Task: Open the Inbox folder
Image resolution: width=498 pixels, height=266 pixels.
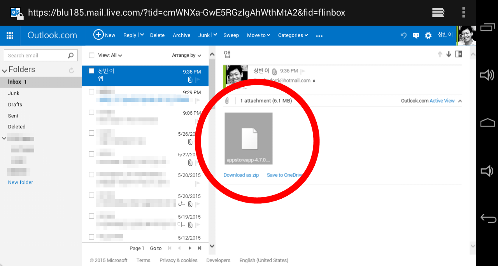Action: pos(41,82)
